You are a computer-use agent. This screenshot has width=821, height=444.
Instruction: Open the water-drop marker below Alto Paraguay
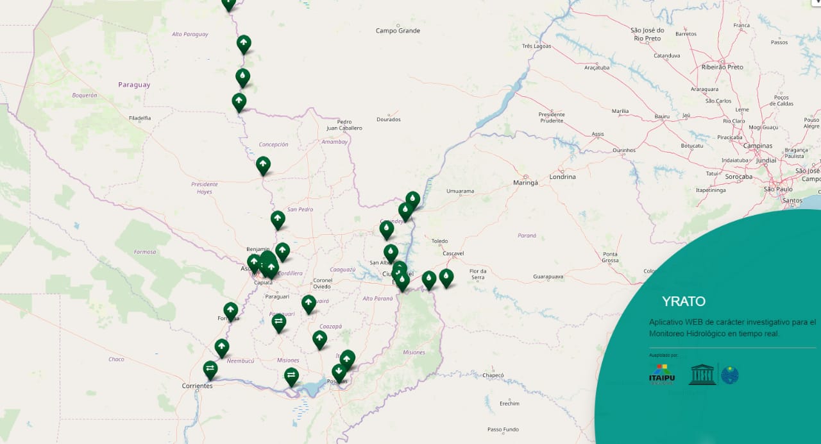click(x=242, y=78)
